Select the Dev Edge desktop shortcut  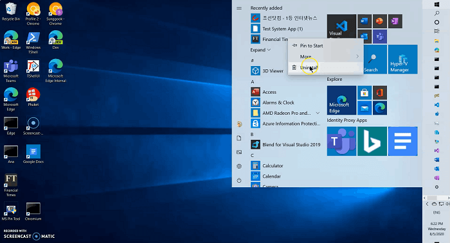tap(56, 40)
